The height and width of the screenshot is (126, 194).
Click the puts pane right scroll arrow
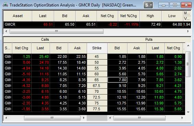coord(182,118)
